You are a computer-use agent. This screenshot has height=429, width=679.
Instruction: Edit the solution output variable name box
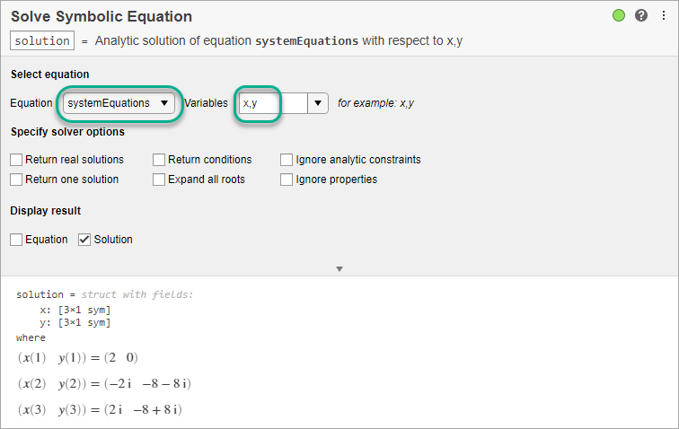click(x=42, y=40)
